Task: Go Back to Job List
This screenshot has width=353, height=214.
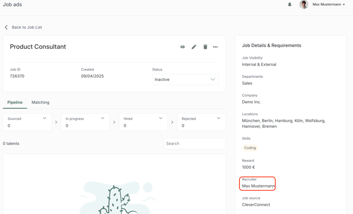Action: coord(27,27)
